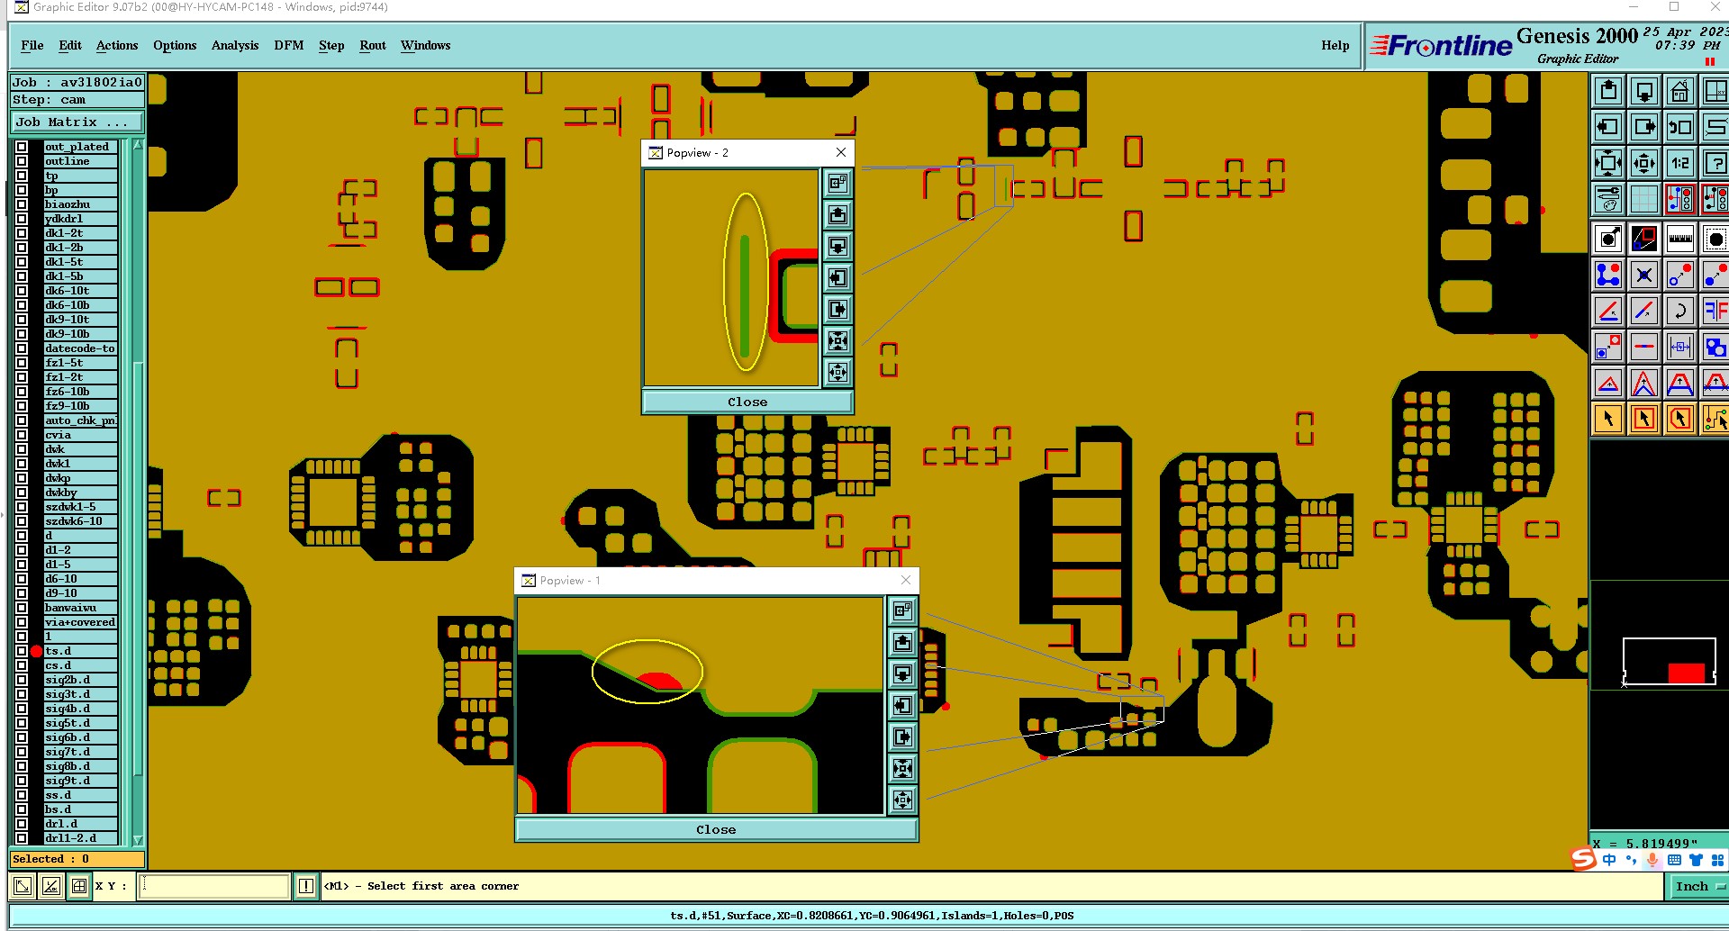Click the Sogou input method S icon

tap(1584, 859)
